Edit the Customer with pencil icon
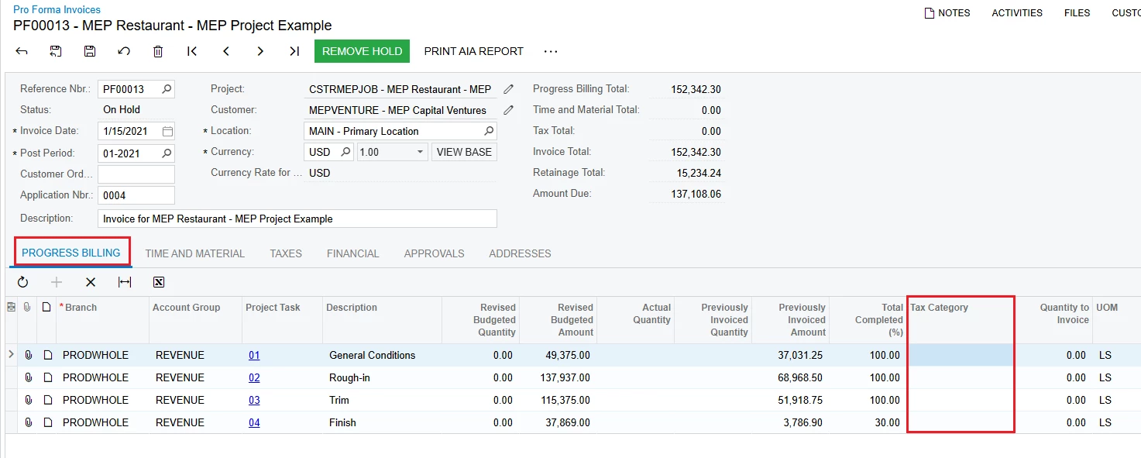The image size is (1141, 458). pyautogui.click(x=508, y=110)
